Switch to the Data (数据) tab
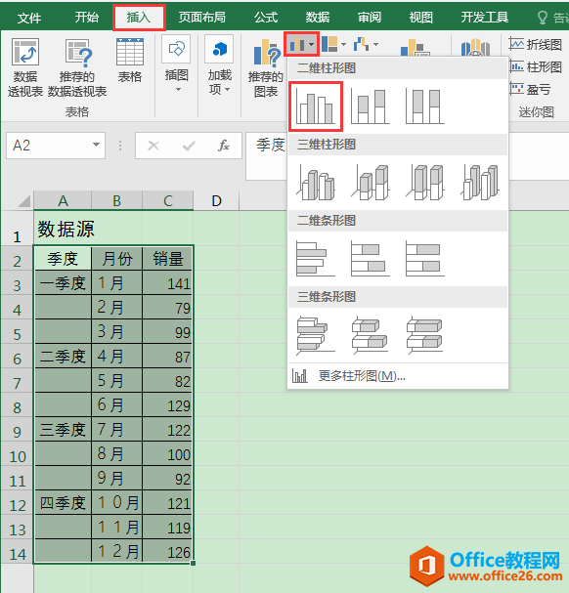This screenshot has height=593, width=569. pos(317,18)
